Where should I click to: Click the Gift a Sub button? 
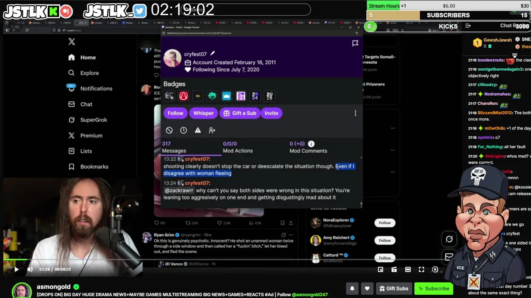point(240,113)
